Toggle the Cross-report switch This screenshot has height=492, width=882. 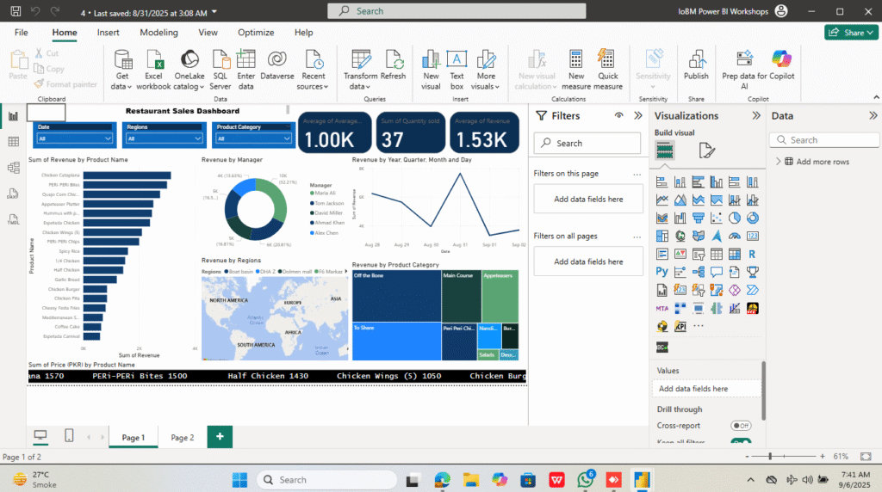click(x=740, y=426)
